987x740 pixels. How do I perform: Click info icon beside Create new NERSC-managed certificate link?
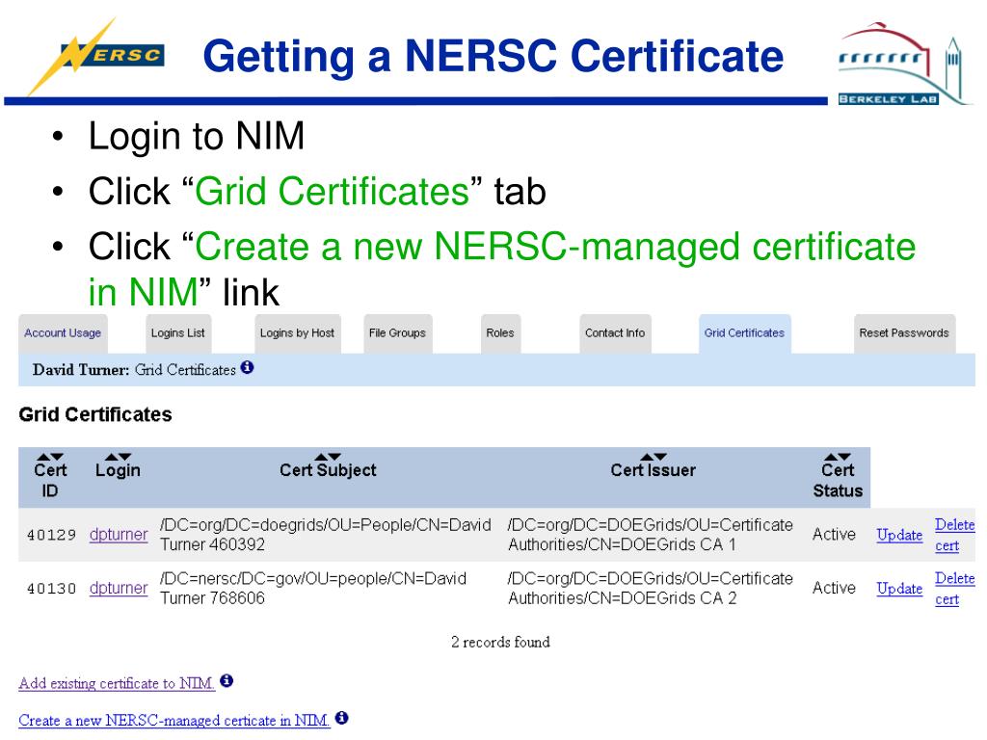[x=342, y=718]
